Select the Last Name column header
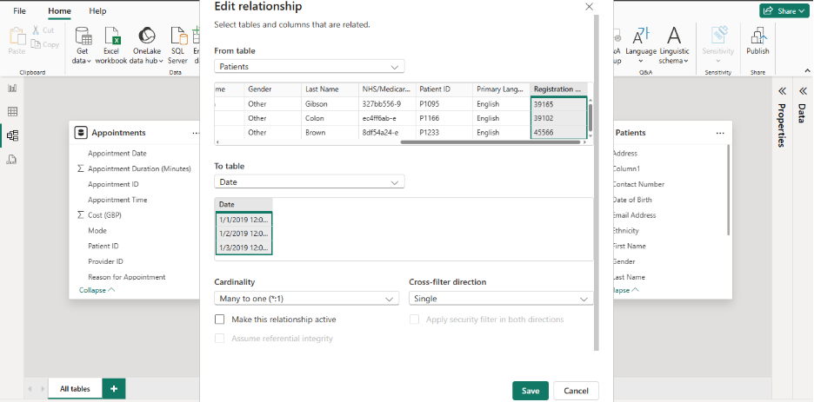814x402 pixels. pos(330,89)
